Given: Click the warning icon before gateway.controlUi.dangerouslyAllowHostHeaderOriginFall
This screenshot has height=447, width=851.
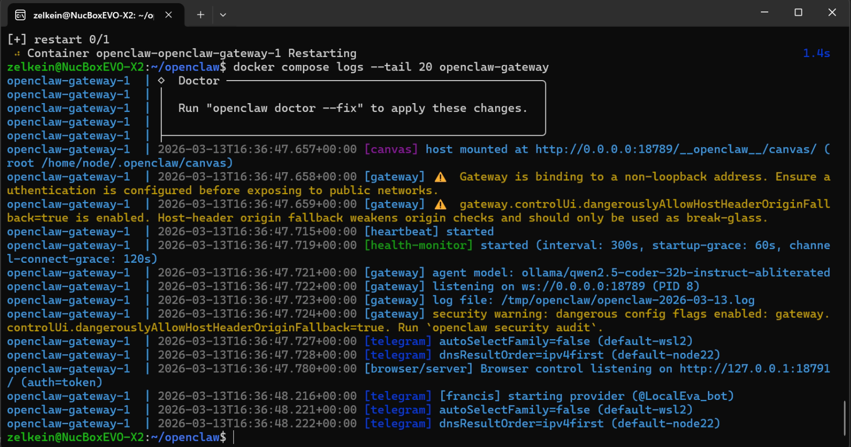Looking at the screenshot, I should pyautogui.click(x=441, y=205).
